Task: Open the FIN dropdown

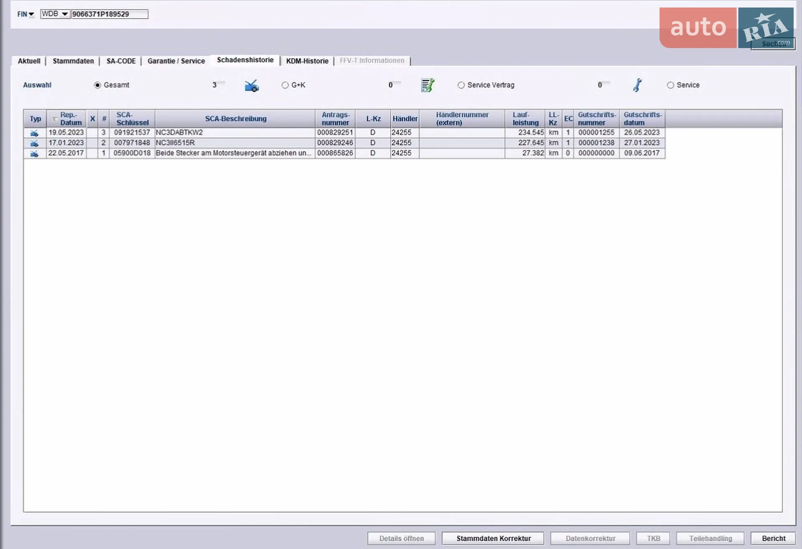Action: tap(25, 14)
